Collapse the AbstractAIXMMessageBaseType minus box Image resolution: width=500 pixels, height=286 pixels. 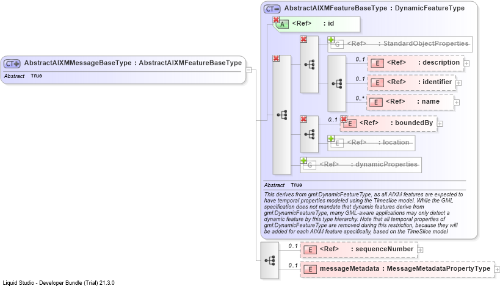[x=248, y=70]
